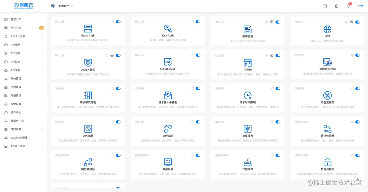Image resolution: width=368 pixels, height=192 pixels.
Task: Click the user avatar in the header
Action: tap(360, 6)
